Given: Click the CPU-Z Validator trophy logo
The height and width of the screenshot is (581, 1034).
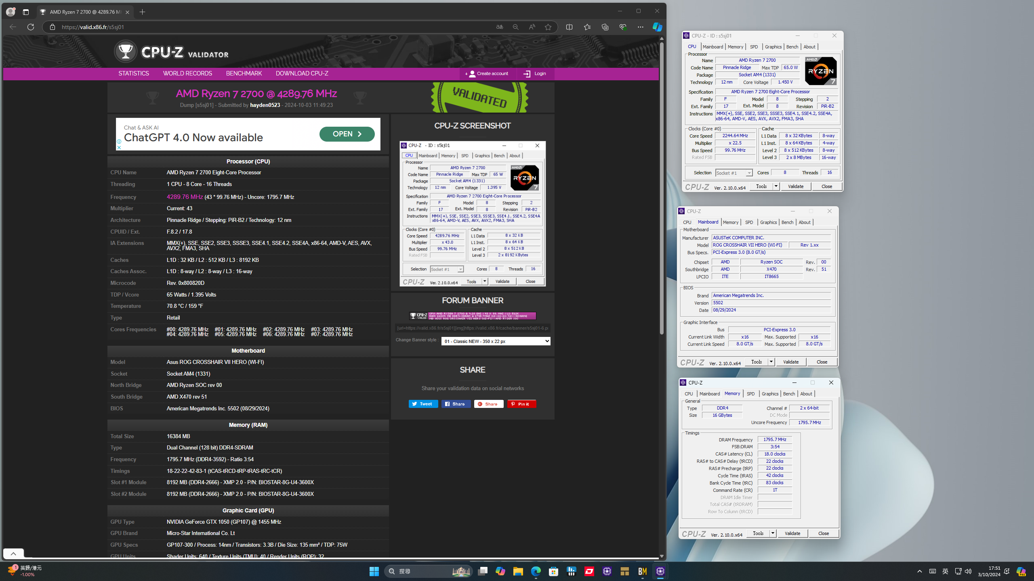Looking at the screenshot, I should (126, 52).
